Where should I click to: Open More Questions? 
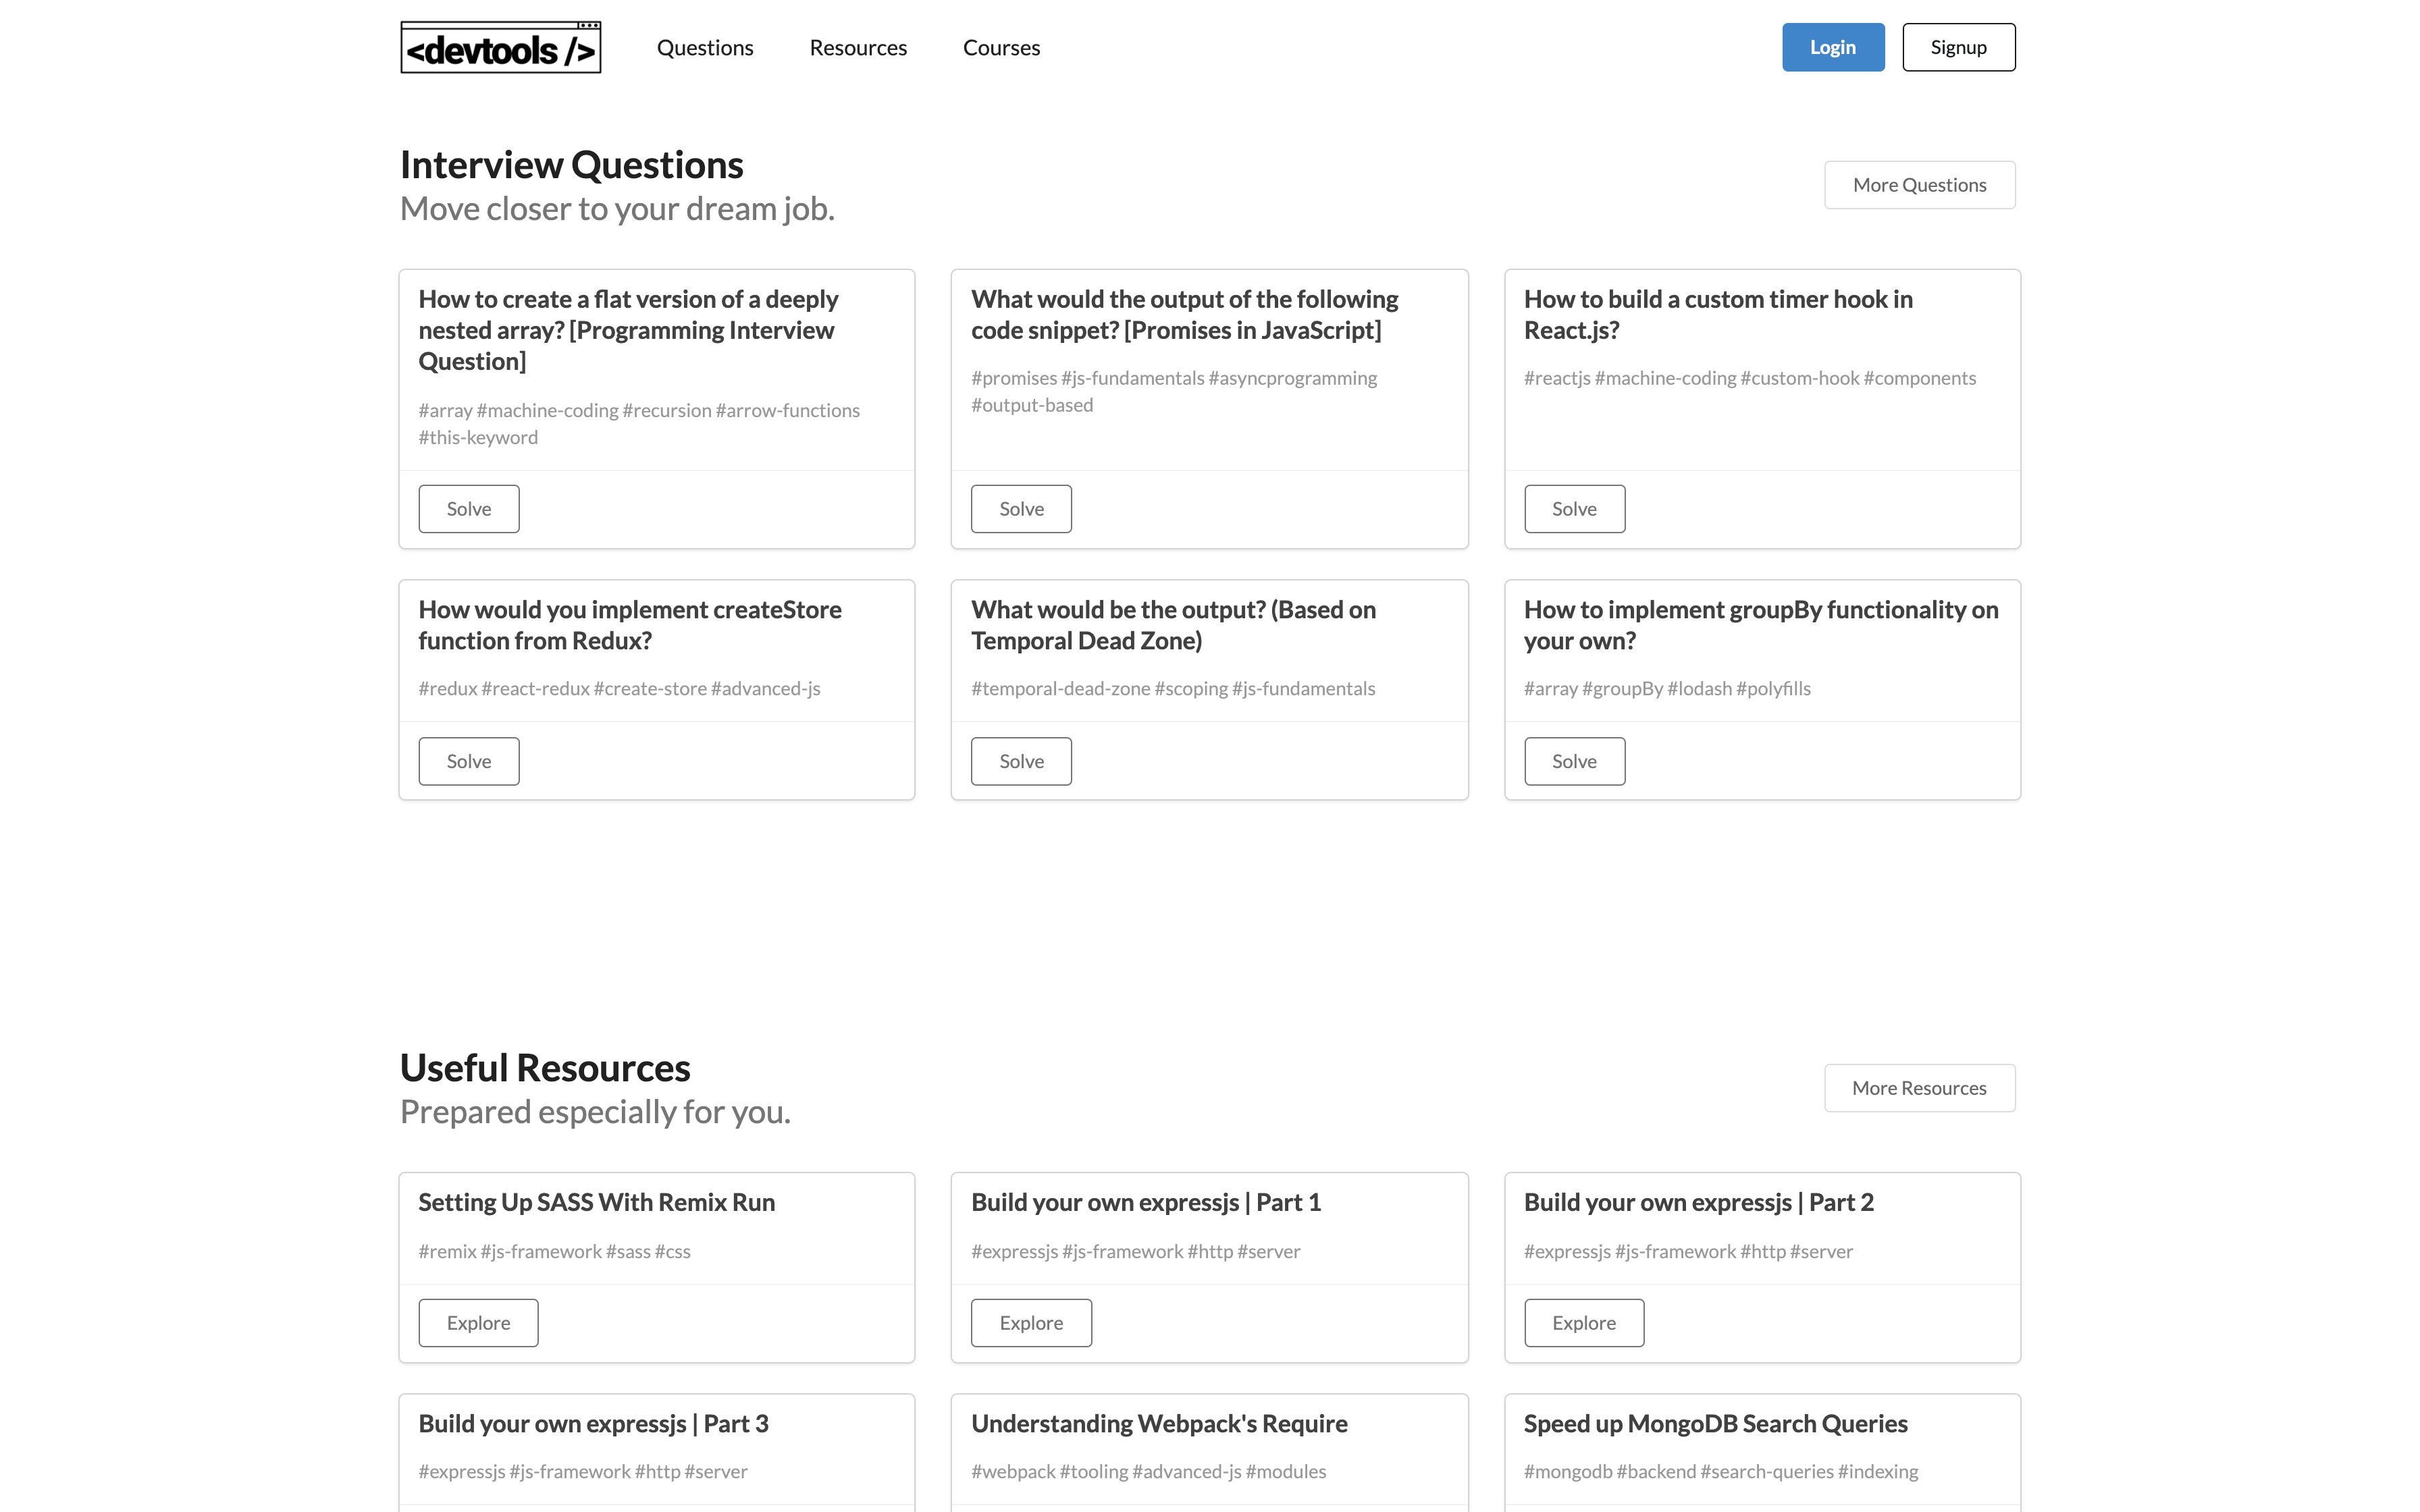point(1919,184)
